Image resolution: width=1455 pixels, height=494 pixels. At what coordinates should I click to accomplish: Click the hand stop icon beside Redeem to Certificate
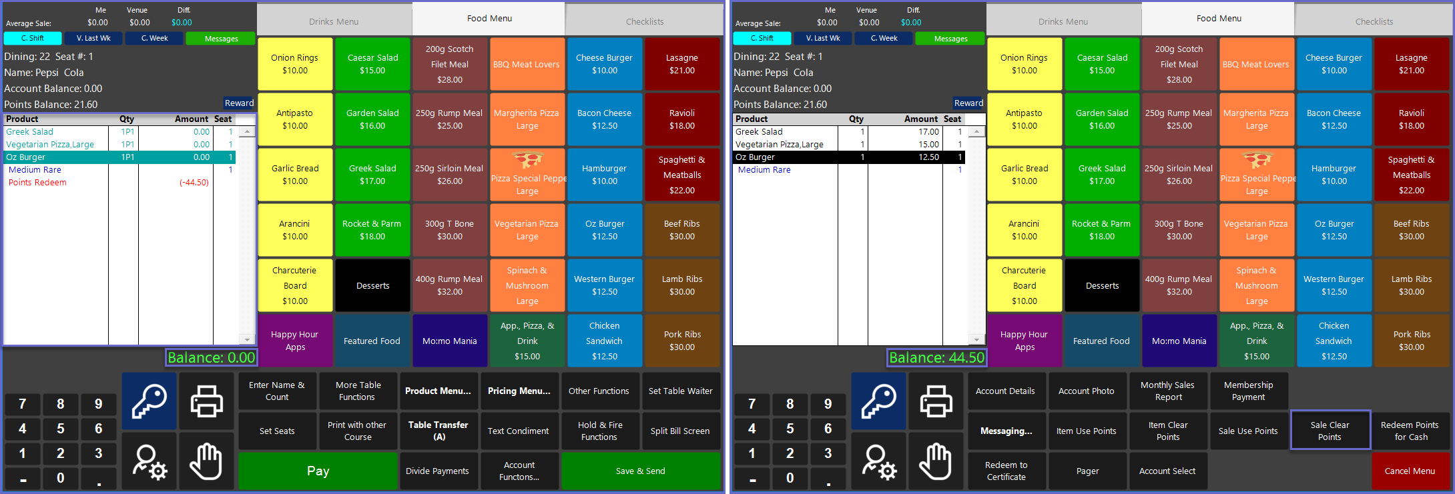(936, 461)
